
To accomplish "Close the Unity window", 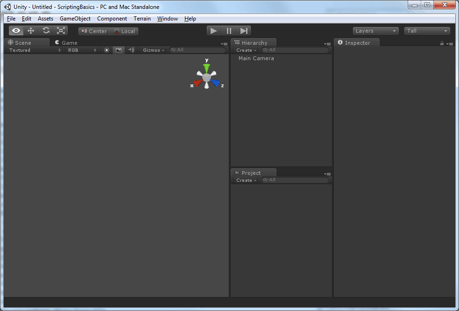I will (x=445, y=5).
